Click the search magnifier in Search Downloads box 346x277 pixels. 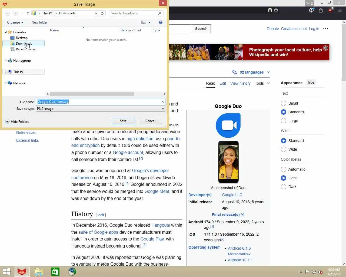(x=160, y=13)
